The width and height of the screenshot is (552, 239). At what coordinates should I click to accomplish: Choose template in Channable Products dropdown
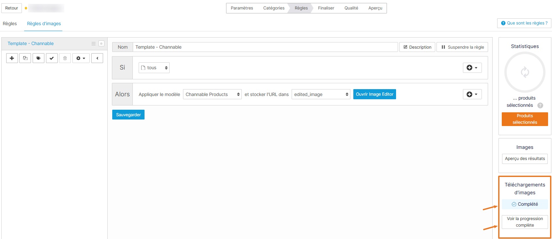point(212,94)
